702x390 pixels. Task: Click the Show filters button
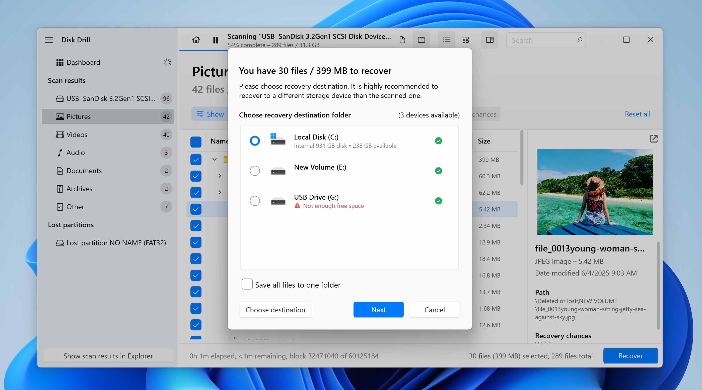tap(210, 114)
